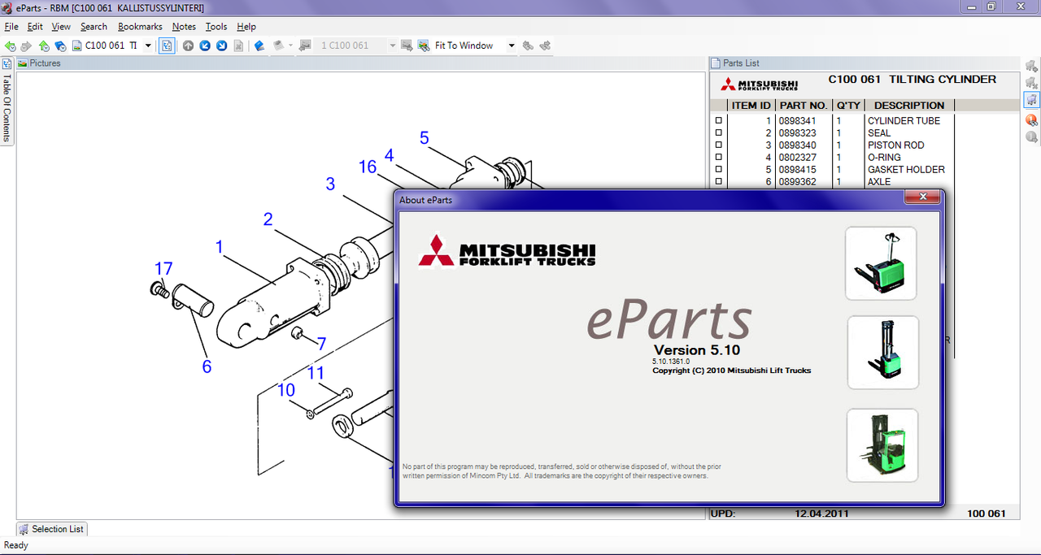Viewport: 1041px width, 555px height.
Task: Click the add-to-cart icon beside Parts List
Action: tap(1031, 66)
